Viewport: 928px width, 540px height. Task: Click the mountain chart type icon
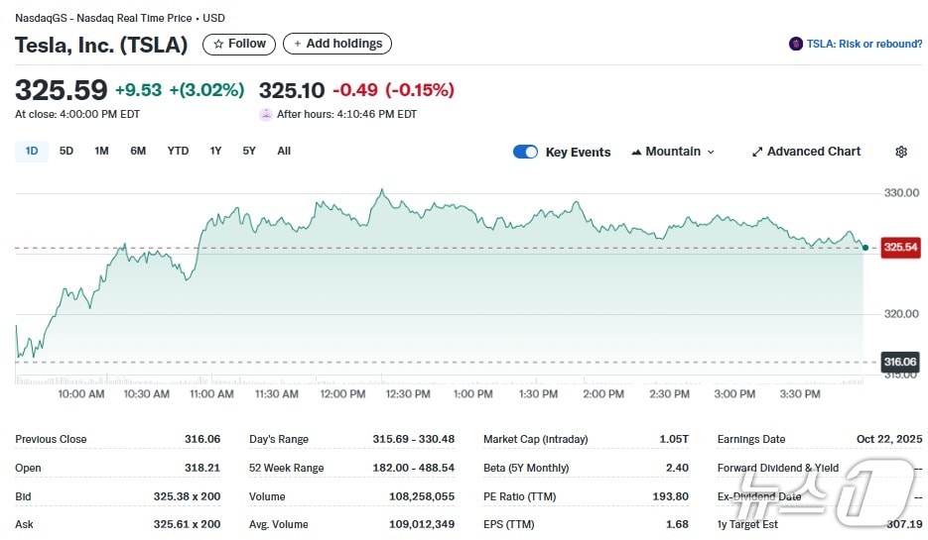pyautogui.click(x=635, y=152)
